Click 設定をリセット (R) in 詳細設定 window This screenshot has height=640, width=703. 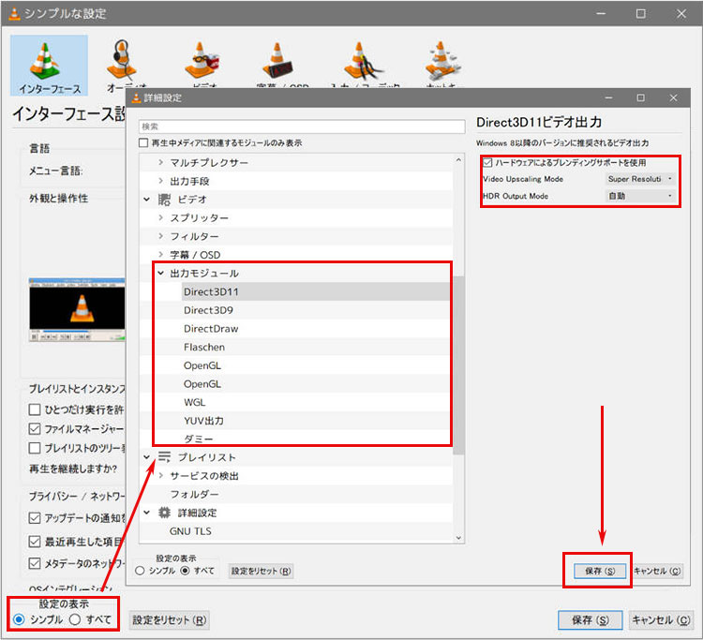(x=261, y=571)
